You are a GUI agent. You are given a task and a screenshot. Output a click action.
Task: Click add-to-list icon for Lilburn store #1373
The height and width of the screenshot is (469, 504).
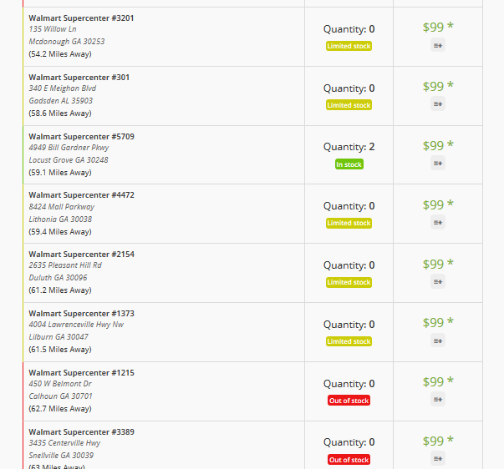point(438,340)
